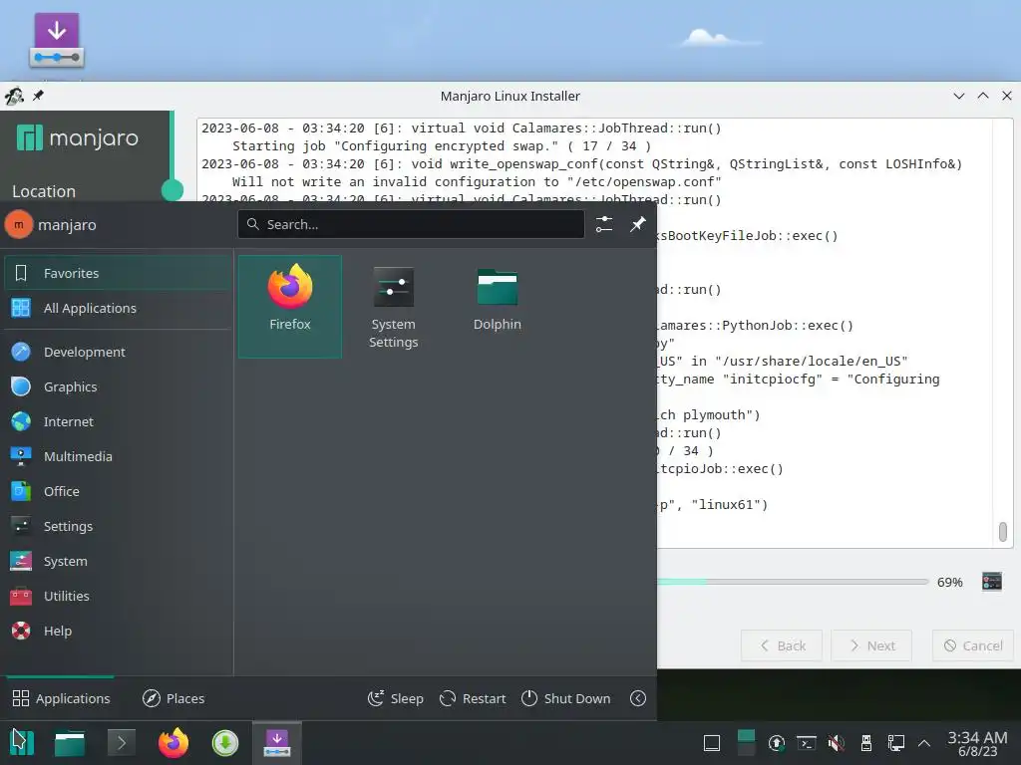
Task: Select Manjaro Installer taskbar entry
Action: [277, 743]
